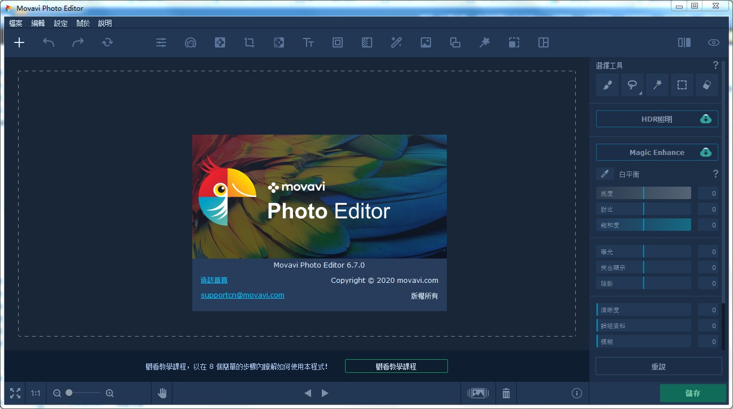Delete image using trash icon
Viewport: 733px width, 409px height.
tap(506, 393)
